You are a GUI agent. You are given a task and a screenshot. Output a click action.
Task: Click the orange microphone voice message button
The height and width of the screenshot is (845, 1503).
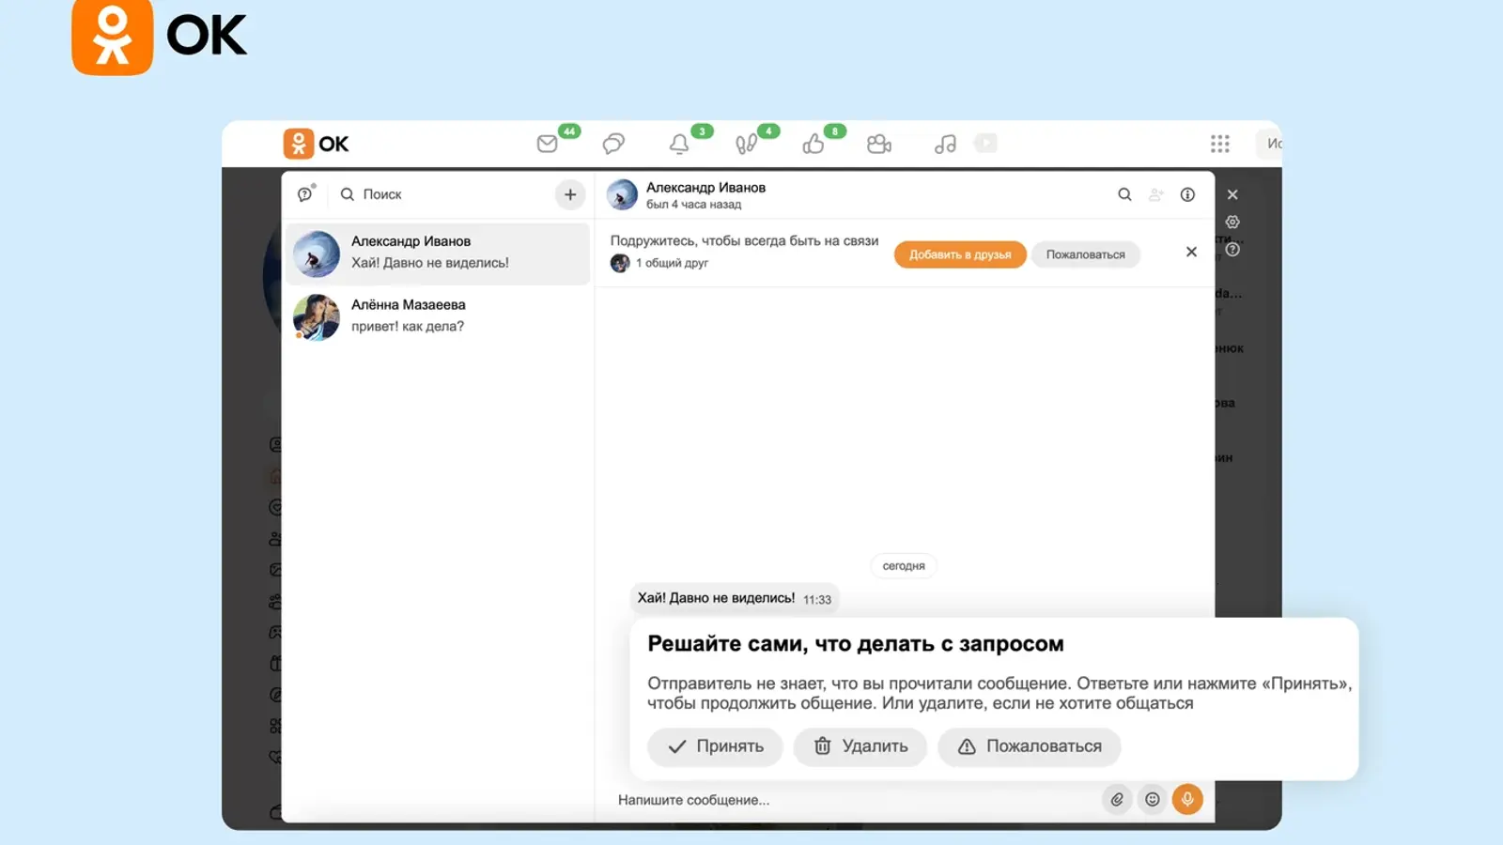click(1187, 800)
